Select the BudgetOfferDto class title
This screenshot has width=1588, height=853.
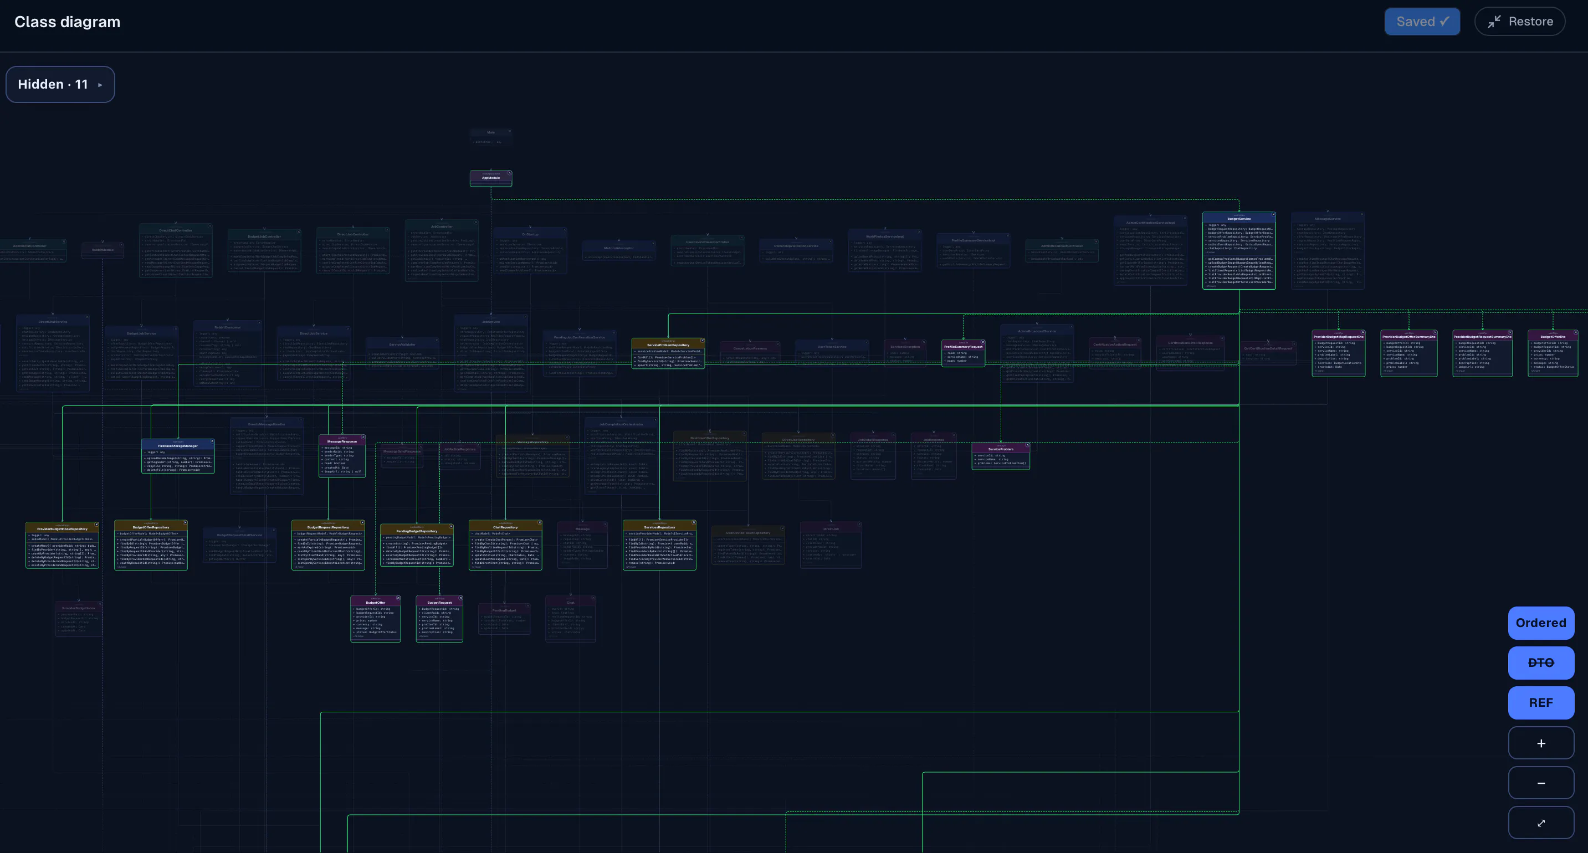1552,337
